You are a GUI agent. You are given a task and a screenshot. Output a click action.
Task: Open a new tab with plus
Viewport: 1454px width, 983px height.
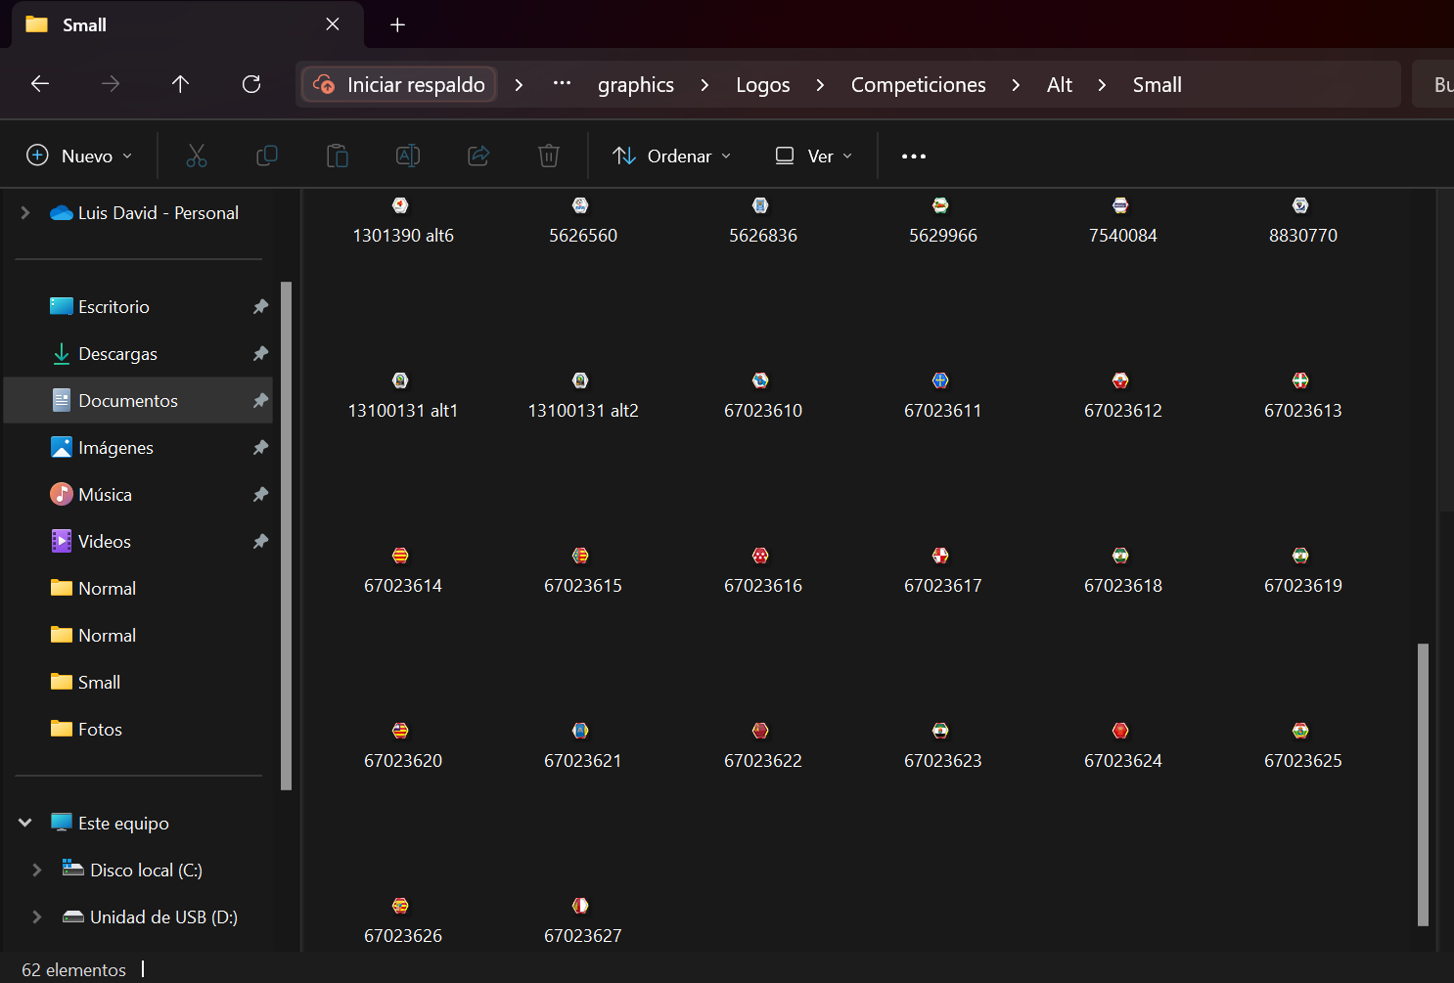coord(397,25)
